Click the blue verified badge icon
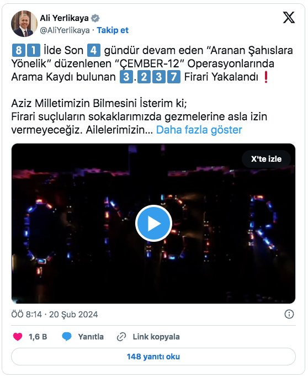The height and width of the screenshot is (377, 308). [95, 18]
